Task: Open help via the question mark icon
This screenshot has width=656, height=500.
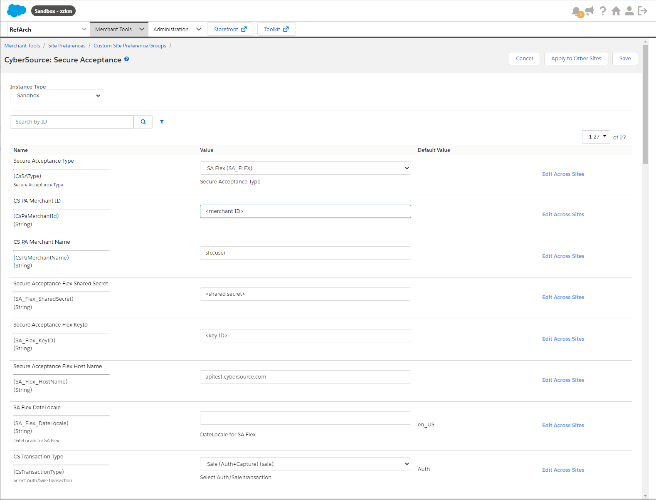Action: (603, 11)
